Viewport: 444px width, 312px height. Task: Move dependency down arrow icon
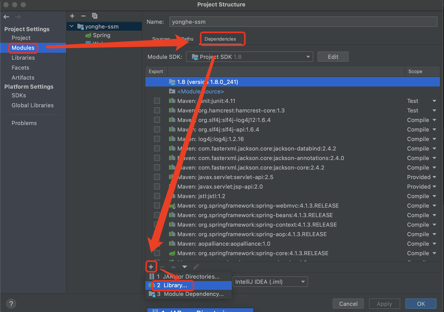click(x=185, y=267)
